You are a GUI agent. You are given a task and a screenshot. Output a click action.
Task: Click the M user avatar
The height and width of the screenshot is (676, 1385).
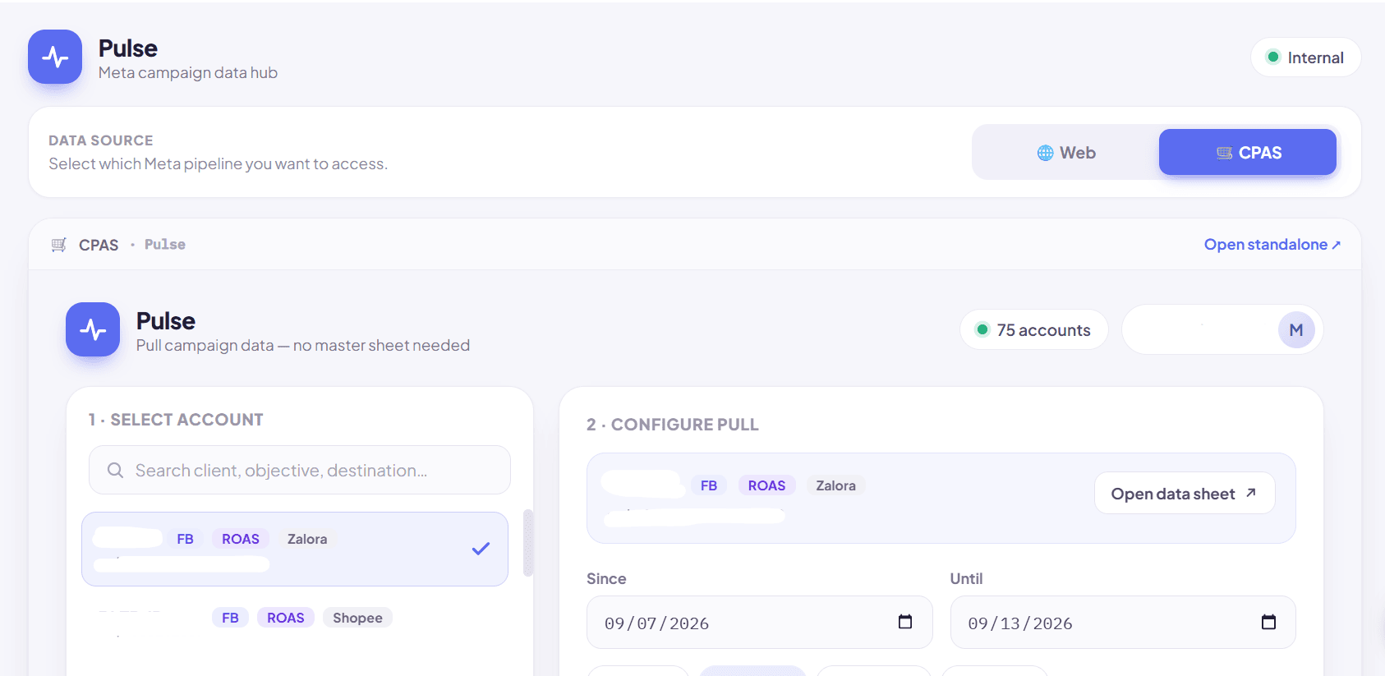coord(1296,330)
